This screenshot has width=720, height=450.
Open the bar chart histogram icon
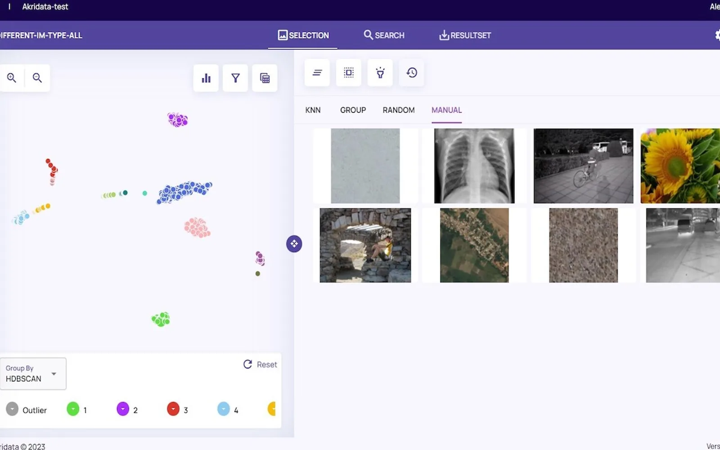(x=206, y=78)
